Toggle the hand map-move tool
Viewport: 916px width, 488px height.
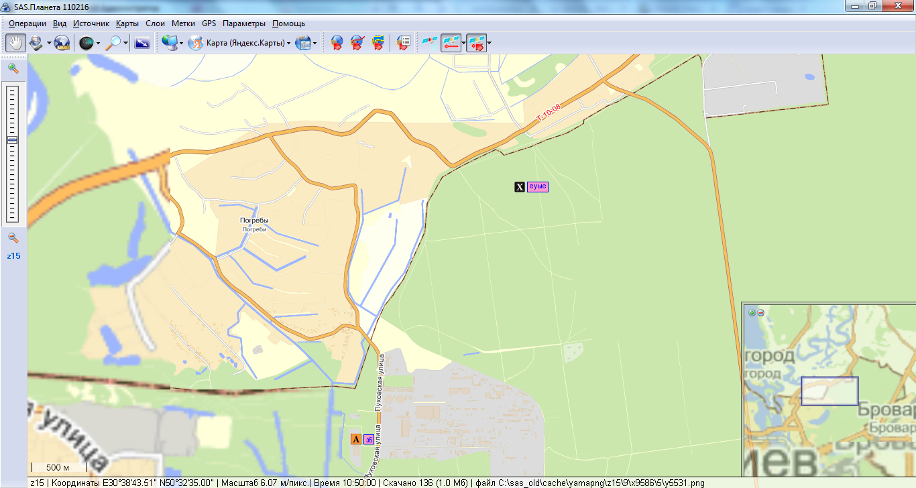[x=15, y=43]
